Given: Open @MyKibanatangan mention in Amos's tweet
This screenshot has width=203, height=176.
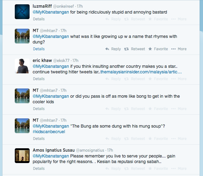Looking at the screenshot, I should click(51, 156).
